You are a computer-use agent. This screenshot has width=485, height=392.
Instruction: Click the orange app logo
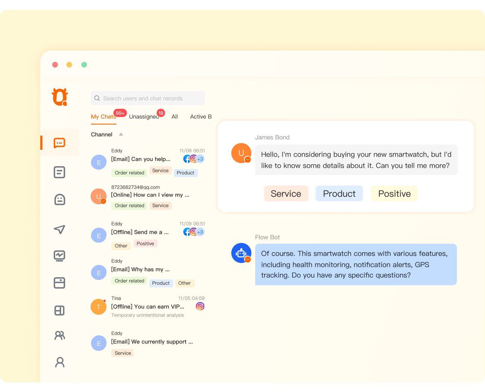tap(59, 97)
